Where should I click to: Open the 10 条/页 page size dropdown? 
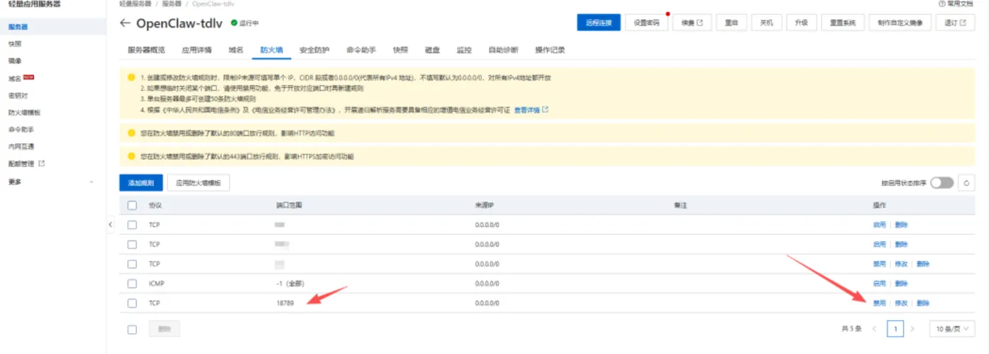pos(952,329)
